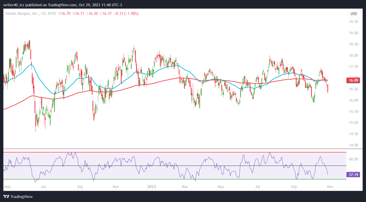
Task: Click the Nov label at the axis right end
Action: pos(330,187)
